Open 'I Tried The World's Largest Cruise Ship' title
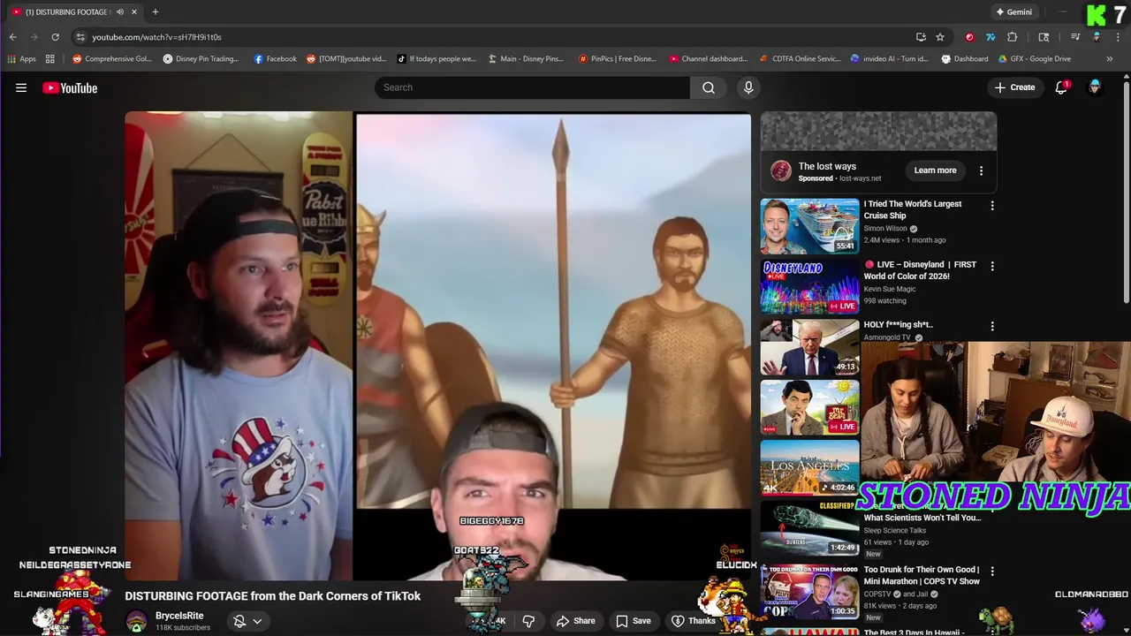 [x=913, y=209]
